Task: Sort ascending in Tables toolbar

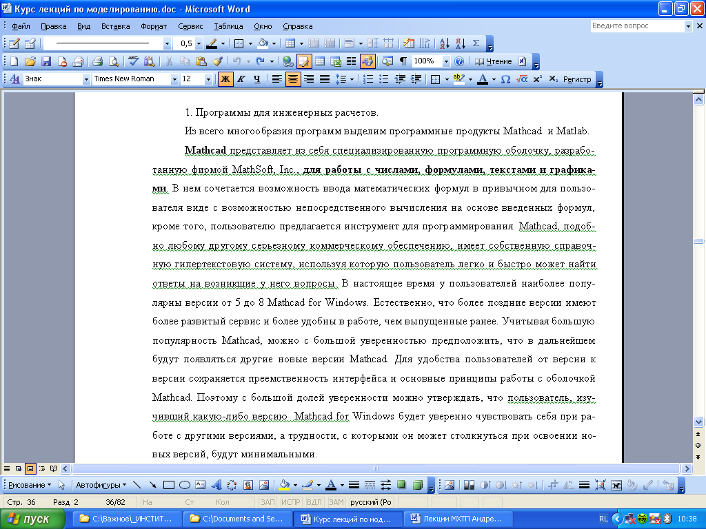Action: click(445, 43)
